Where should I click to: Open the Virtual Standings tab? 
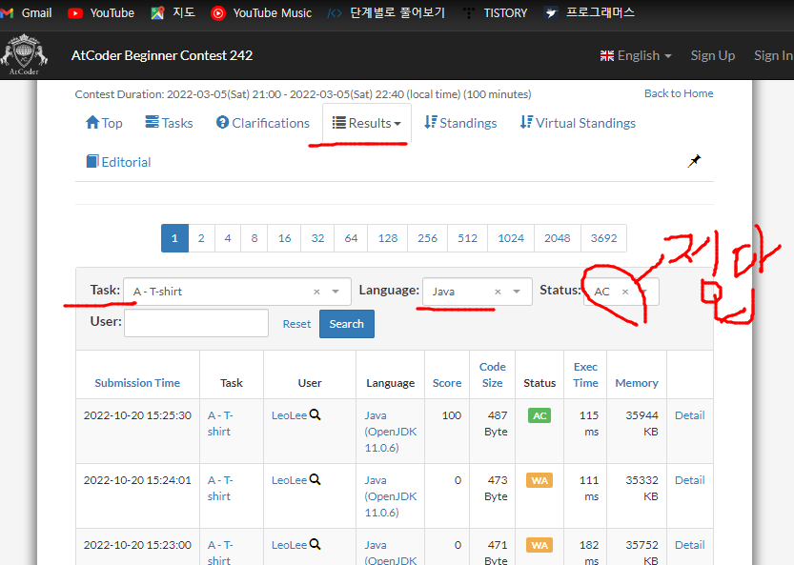pos(578,123)
